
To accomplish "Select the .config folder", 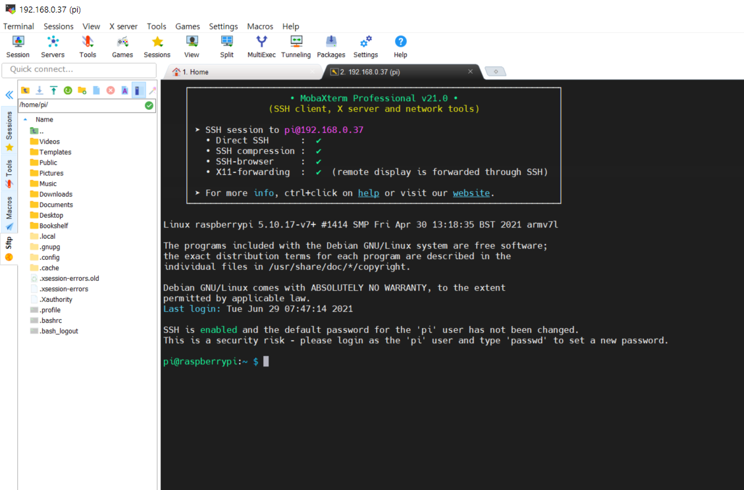I will click(45, 257).
